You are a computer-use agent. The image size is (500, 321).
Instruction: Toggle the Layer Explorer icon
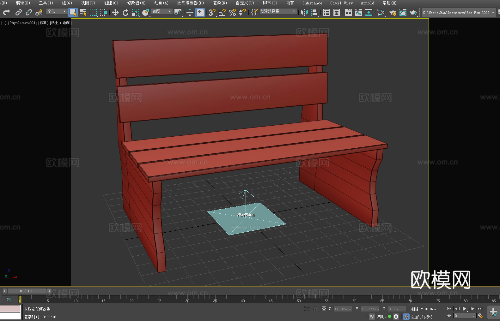(337, 12)
